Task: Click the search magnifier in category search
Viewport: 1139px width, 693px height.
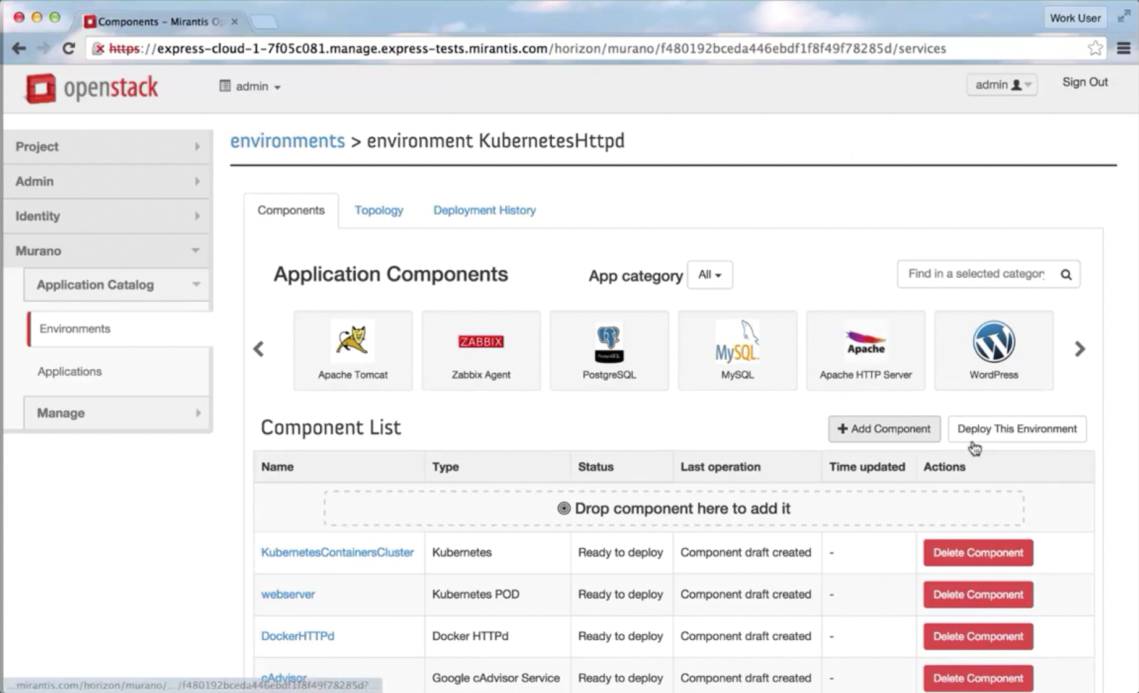Action: [1065, 274]
